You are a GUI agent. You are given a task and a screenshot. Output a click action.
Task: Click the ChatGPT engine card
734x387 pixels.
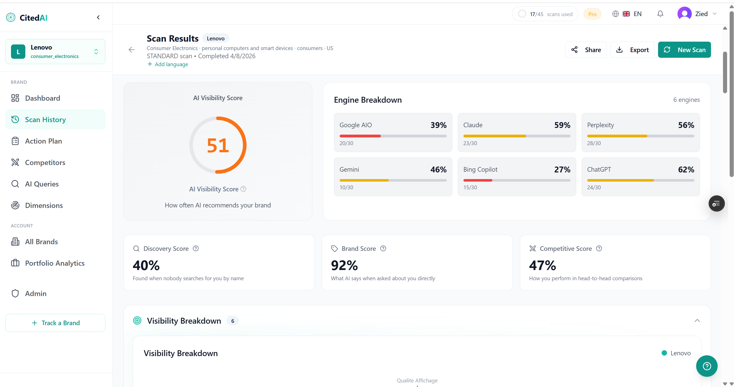coord(640,177)
